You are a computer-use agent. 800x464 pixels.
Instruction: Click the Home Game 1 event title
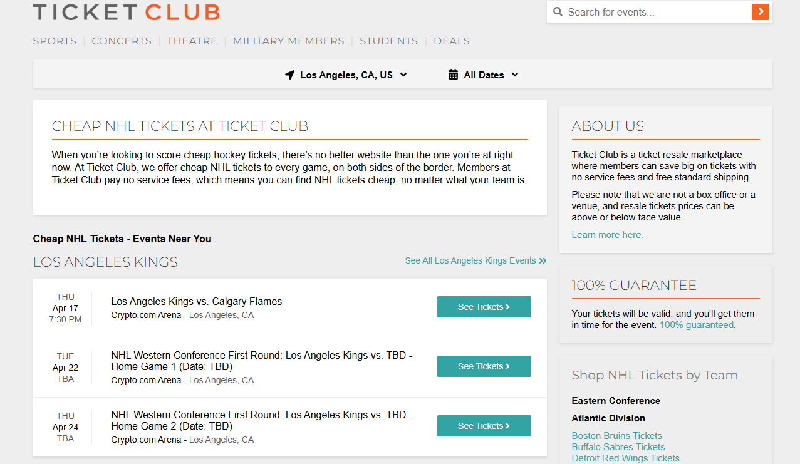(262, 361)
